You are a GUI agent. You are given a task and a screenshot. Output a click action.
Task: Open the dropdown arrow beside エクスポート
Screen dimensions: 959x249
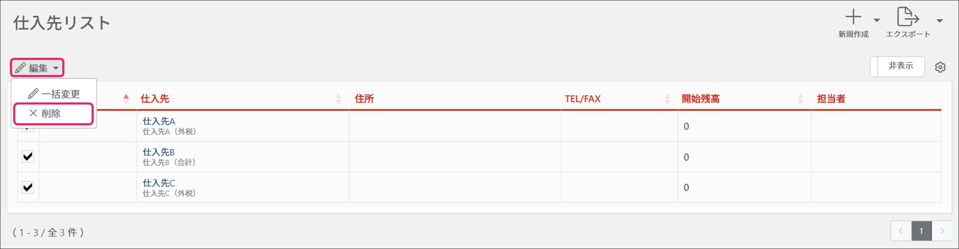click(940, 20)
